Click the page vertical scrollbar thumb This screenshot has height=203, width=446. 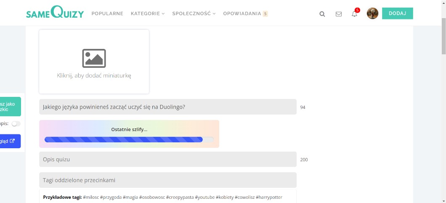(443, 36)
